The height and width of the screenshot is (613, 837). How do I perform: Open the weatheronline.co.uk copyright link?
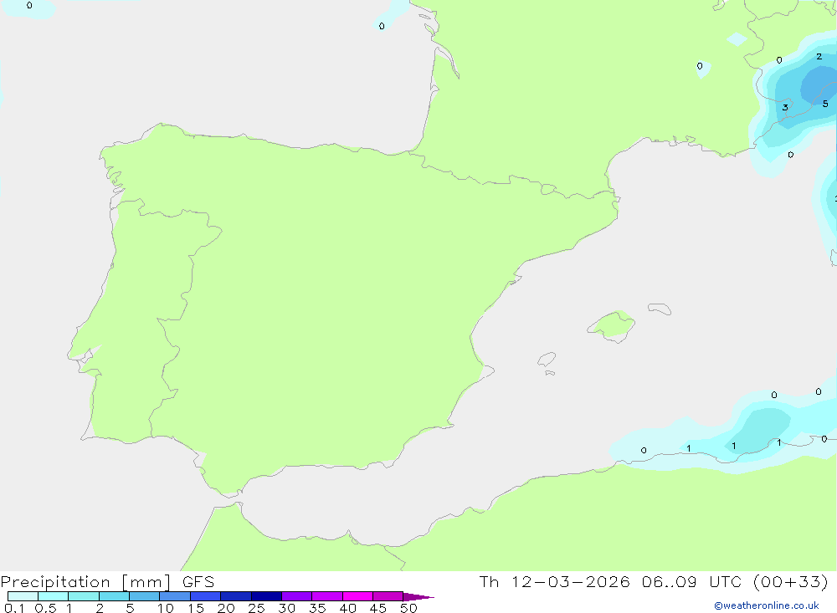click(767, 605)
